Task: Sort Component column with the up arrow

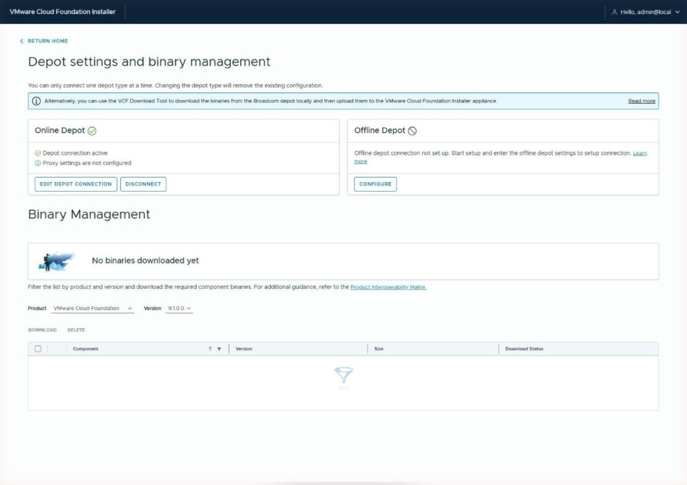Action: [210, 349]
